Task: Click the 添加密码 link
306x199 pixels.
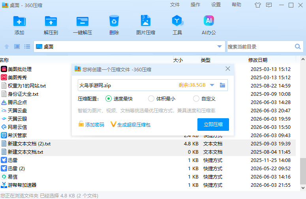Action: point(95,125)
